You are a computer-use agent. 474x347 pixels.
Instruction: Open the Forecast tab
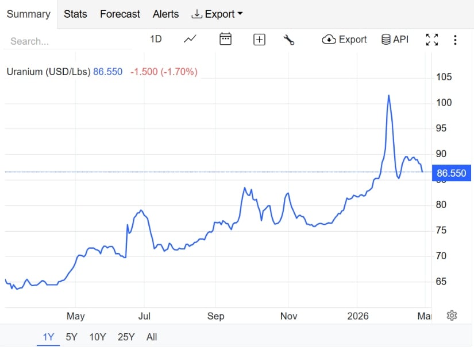[x=120, y=14]
